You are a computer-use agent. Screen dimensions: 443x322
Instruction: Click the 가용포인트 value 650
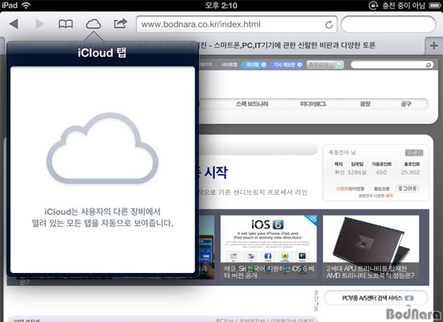tap(381, 172)
